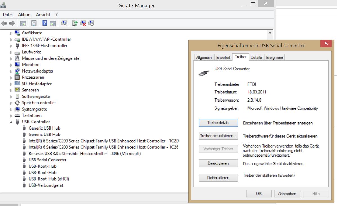Select the Grafikkarte display adapter icon
Image resolution: width=337 pixels, height=206 pixels.
[x=17, y=33]
